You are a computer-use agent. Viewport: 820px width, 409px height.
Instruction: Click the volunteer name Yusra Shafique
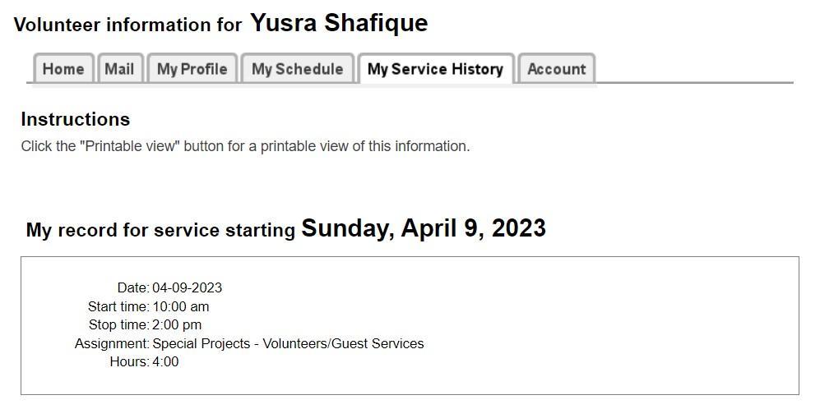(x=339, y=23)
